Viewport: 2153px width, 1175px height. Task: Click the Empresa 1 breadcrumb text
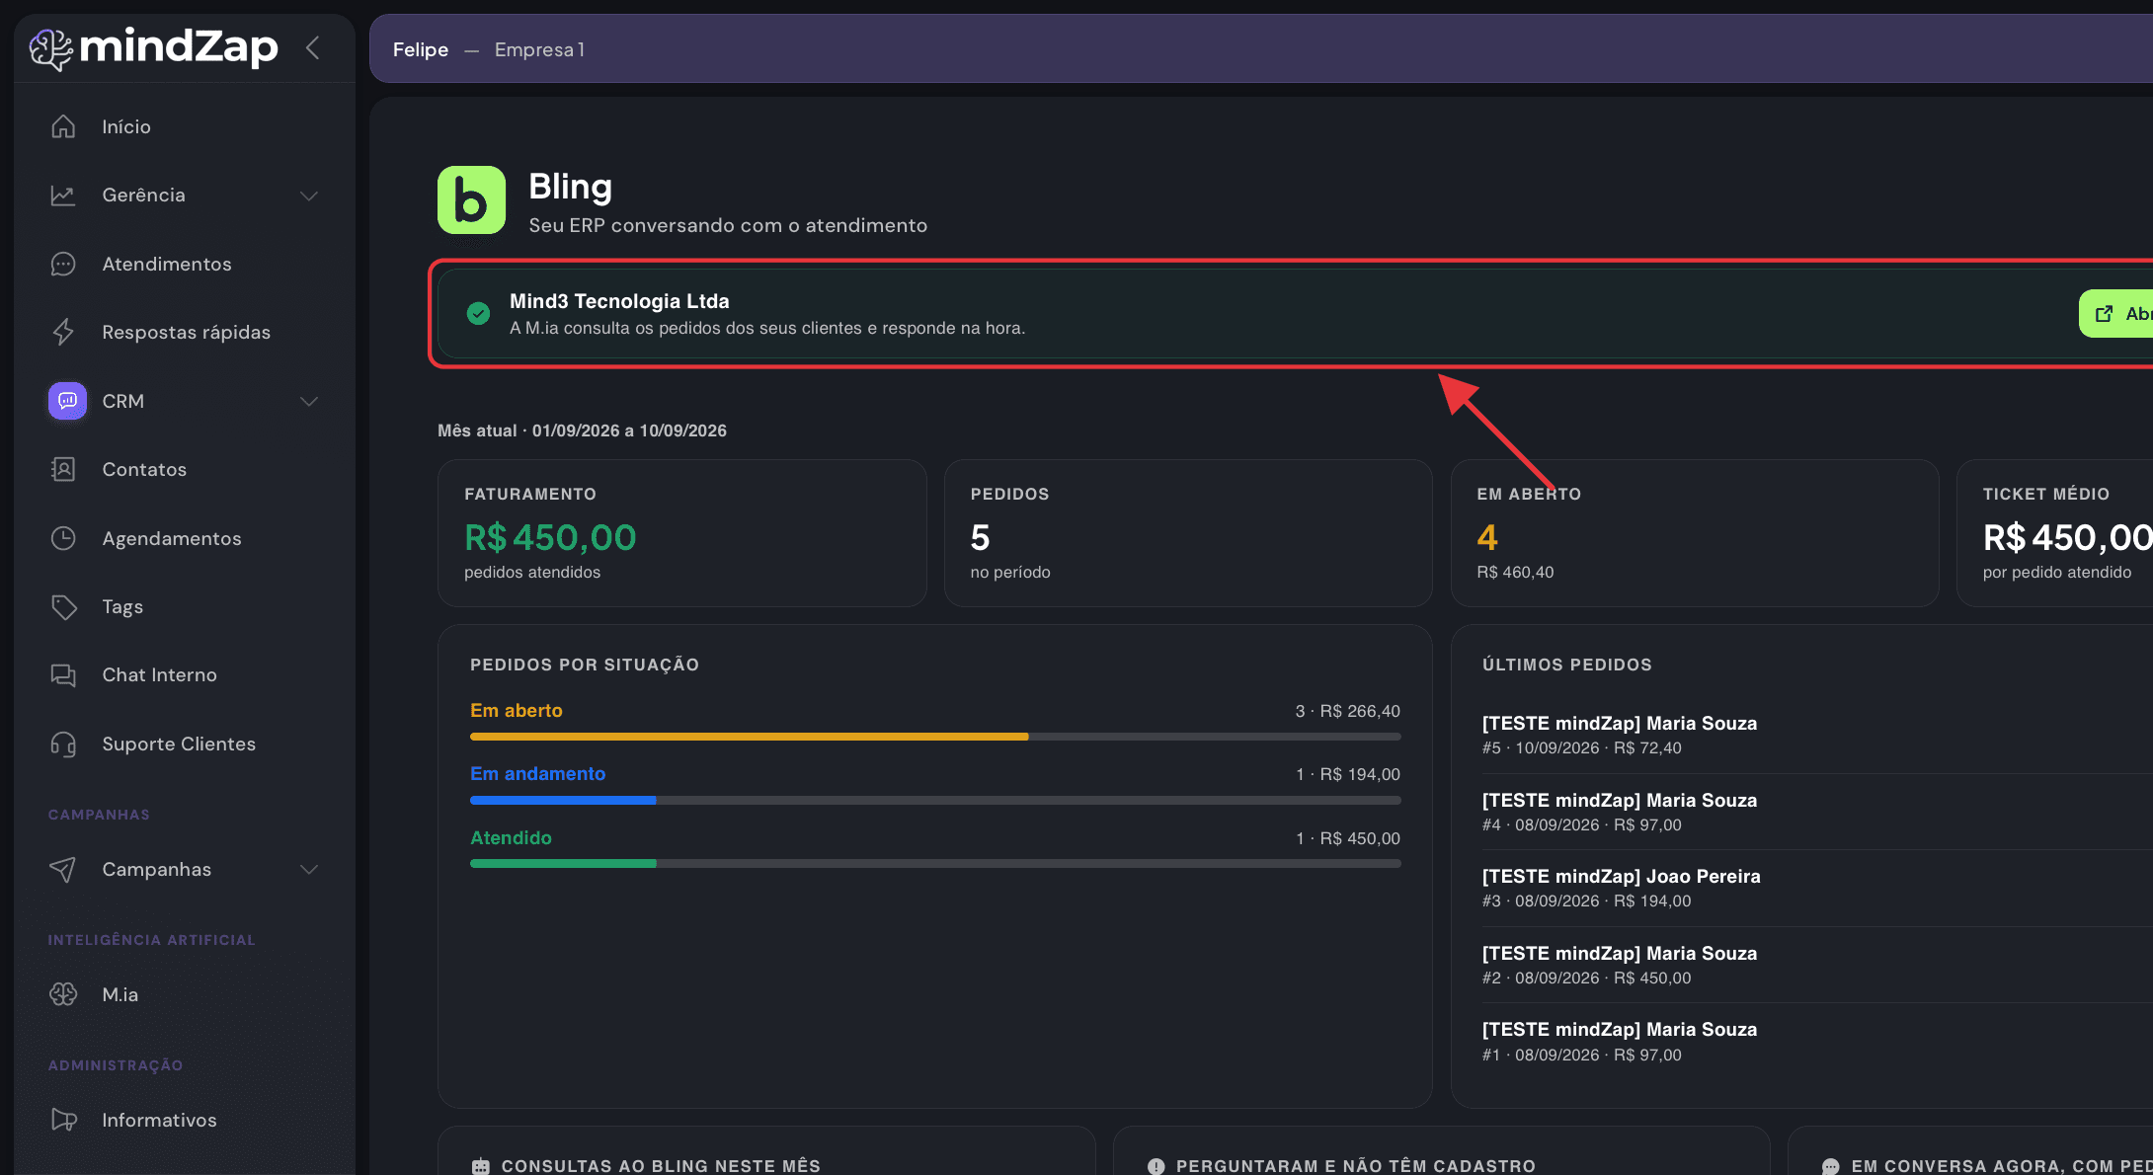(539, 49)
